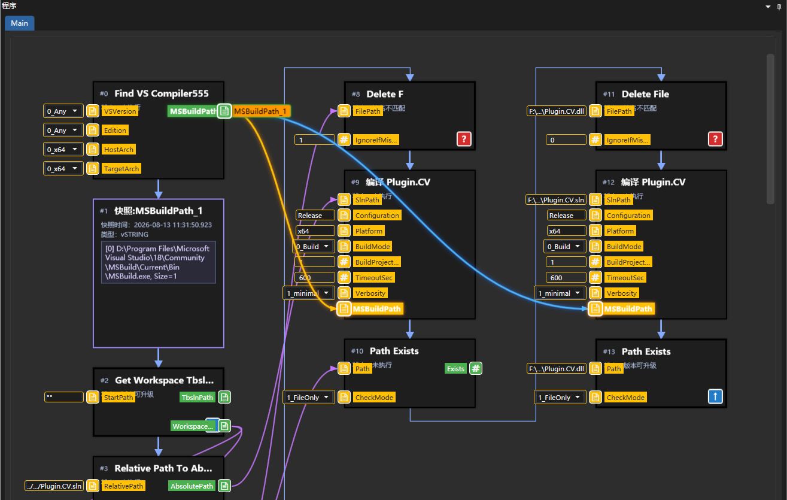Switch to the Main tab
Screen dimensions: 787x500
19,23
